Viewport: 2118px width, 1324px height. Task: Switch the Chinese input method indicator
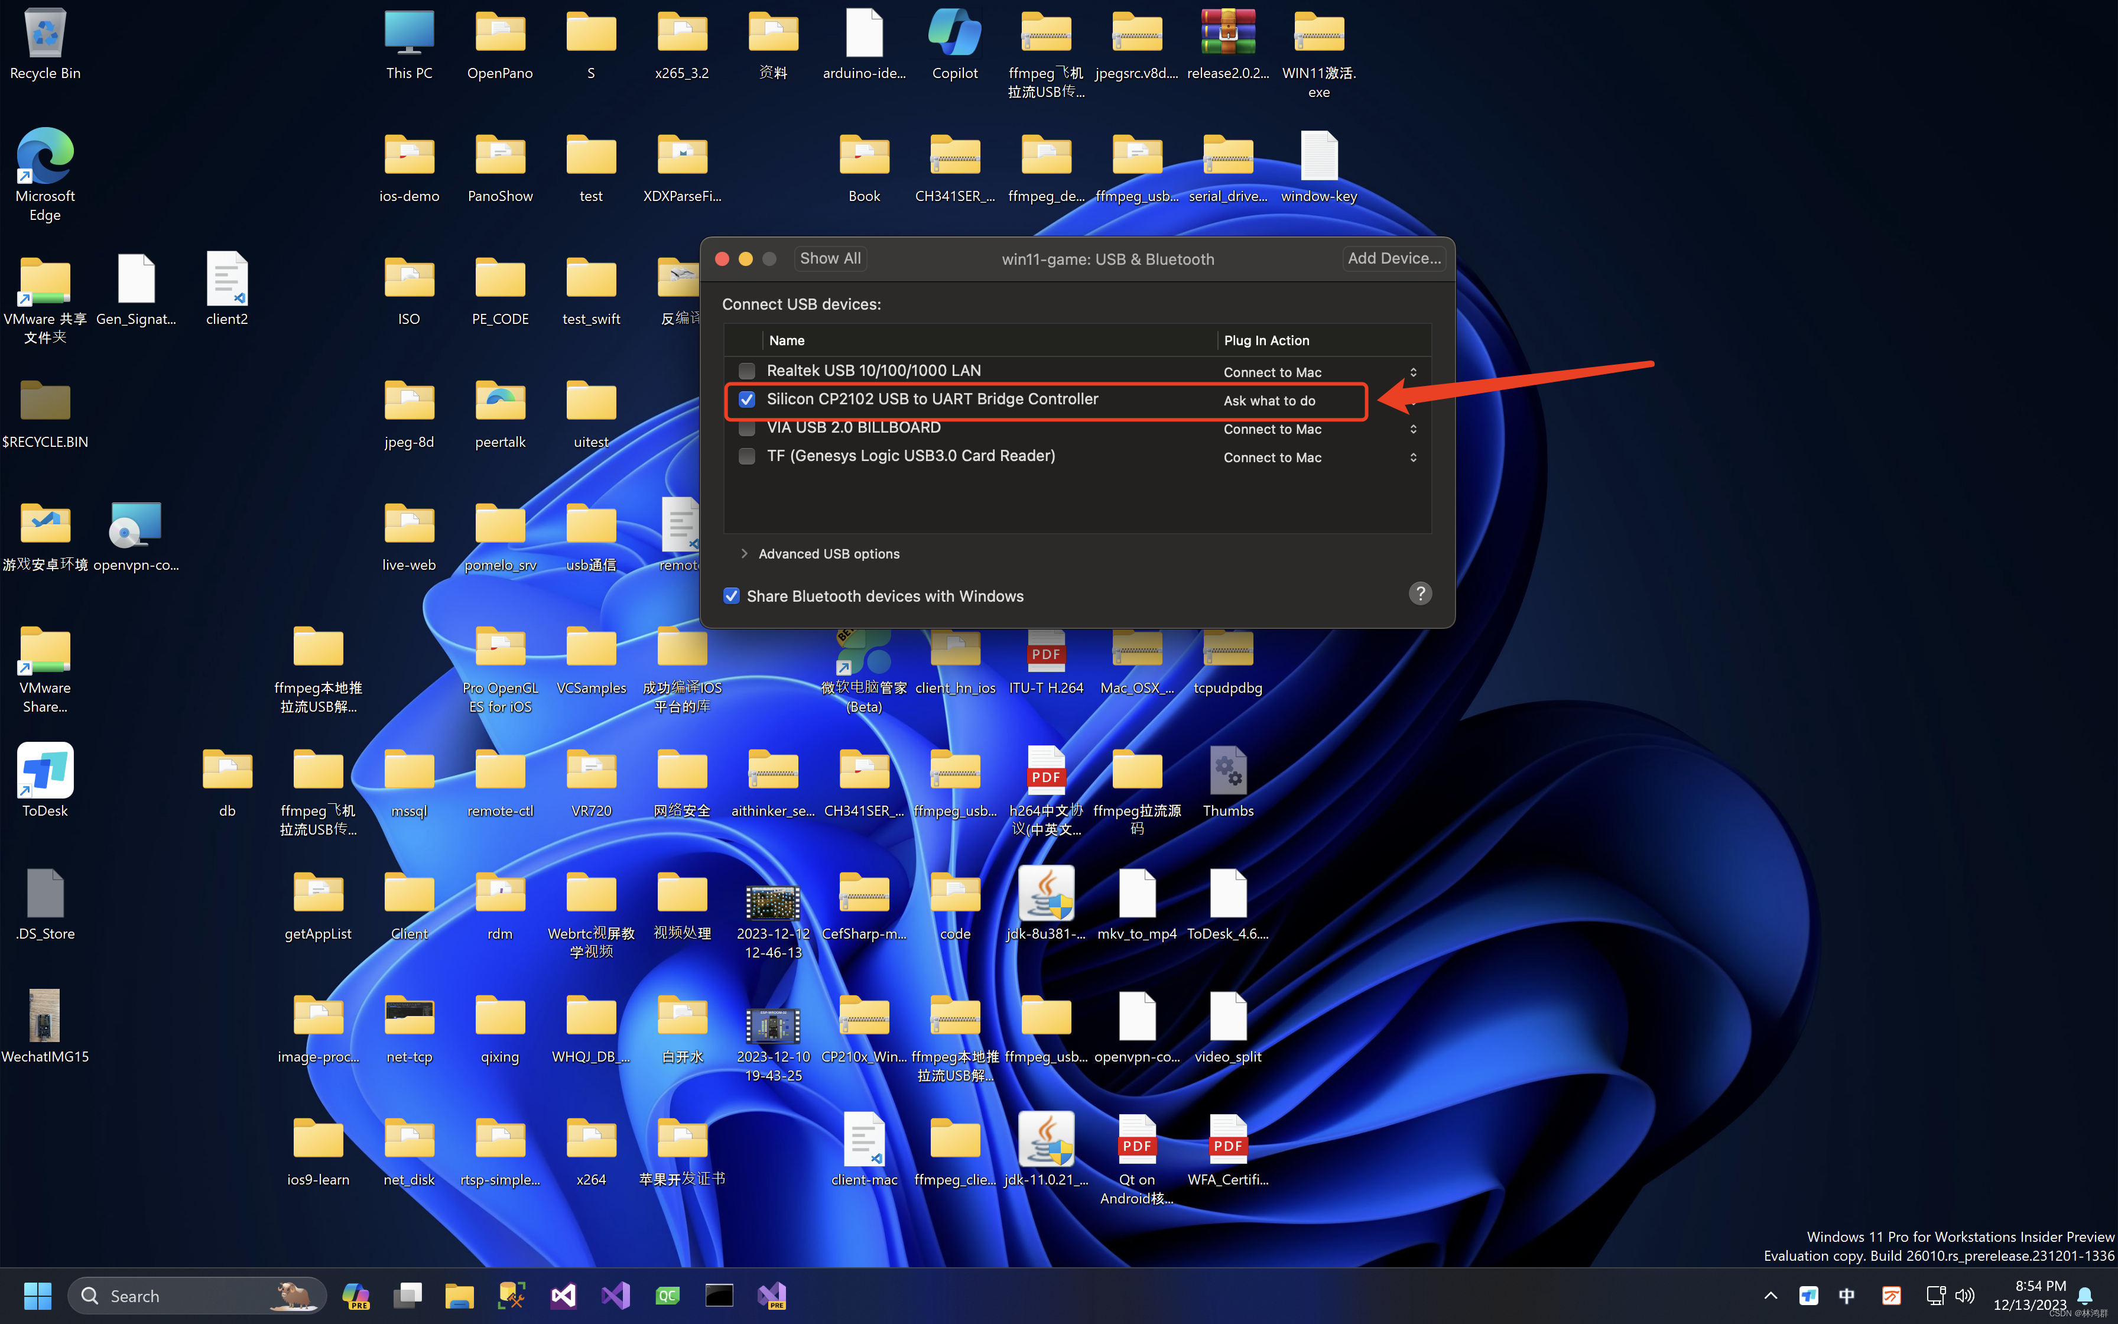(1847, 1296)
